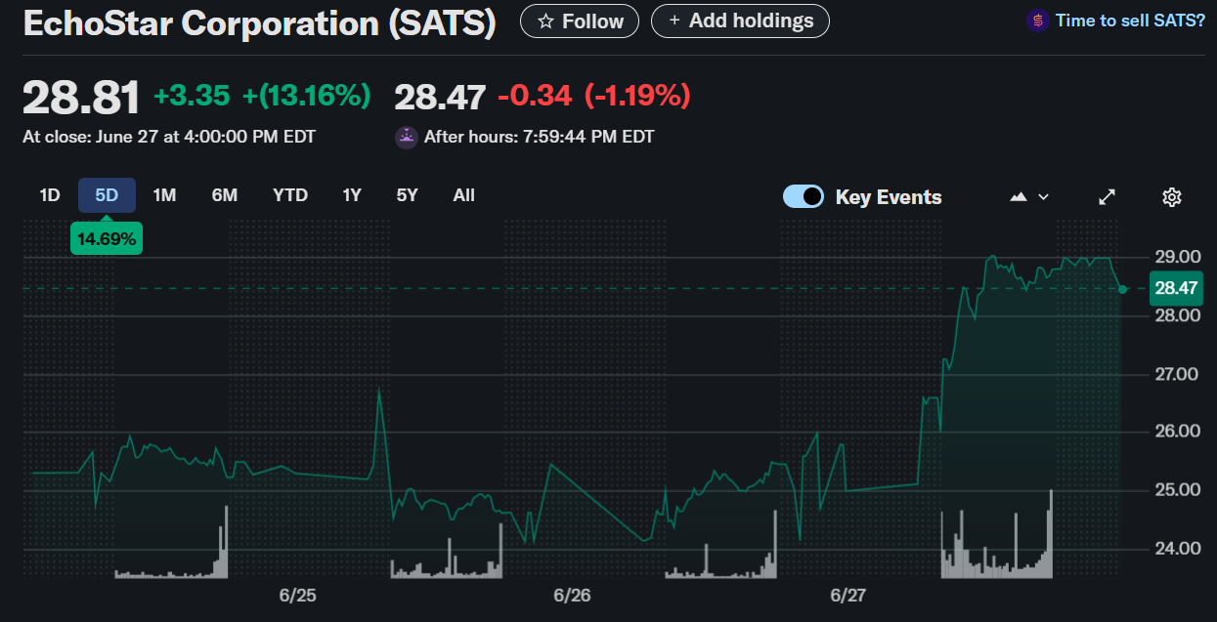
Task: Click the -0.34 after hours change
Action: point(535,96)
